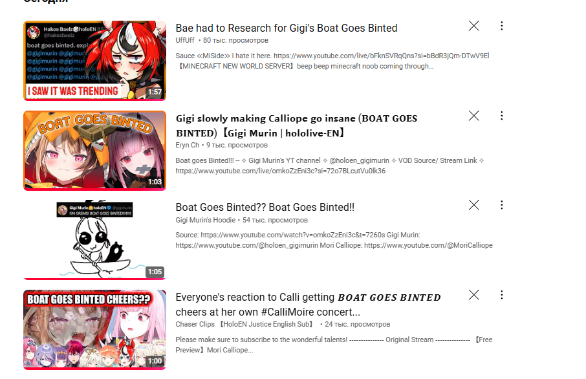Visit the UffUff channel
586x379 pixels.
point(185,40)
